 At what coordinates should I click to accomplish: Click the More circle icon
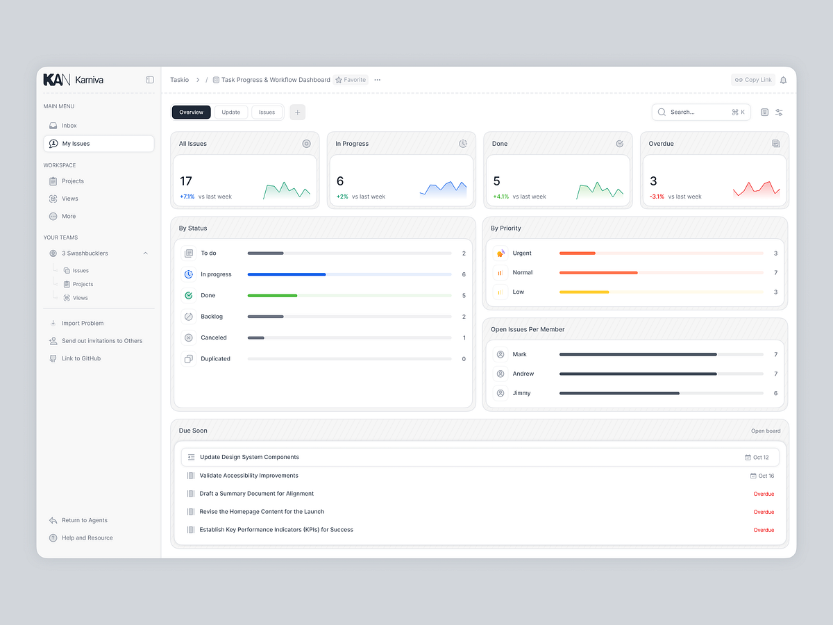point(53,216)
